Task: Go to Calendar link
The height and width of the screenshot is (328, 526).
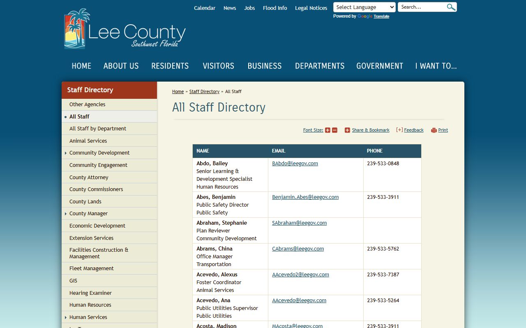Action: coord(205,8)
